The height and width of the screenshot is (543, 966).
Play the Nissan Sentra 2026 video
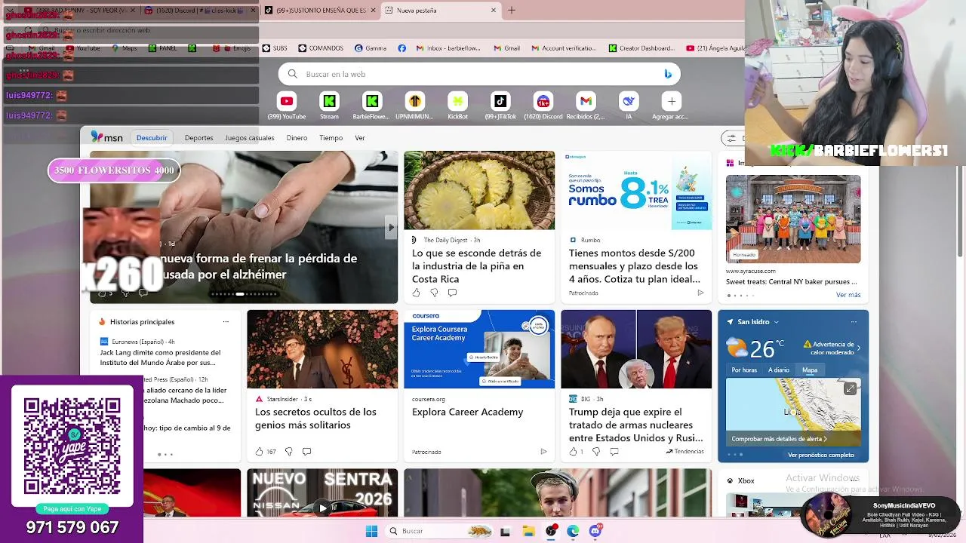(322, 508)
